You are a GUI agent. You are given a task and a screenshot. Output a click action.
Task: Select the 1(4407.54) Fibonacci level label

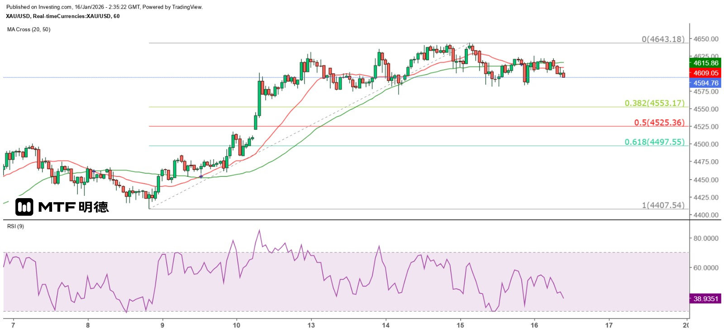(663, 205)
